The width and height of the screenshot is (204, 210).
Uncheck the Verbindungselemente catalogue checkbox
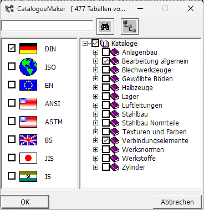pos(106,140)
